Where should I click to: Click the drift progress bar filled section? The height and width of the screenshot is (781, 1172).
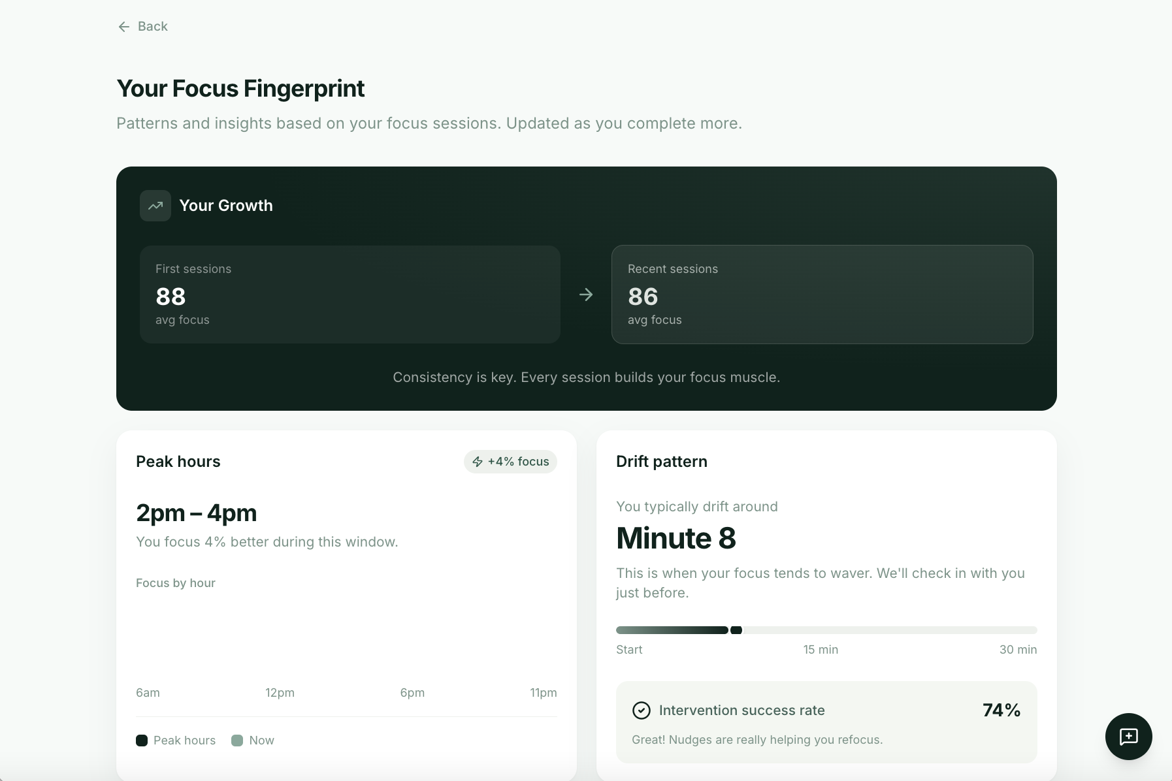[672, 630]
